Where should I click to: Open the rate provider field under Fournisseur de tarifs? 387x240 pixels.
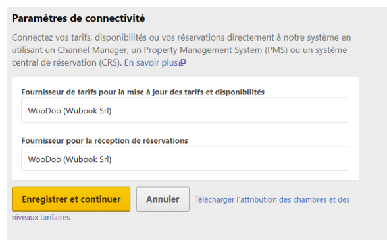pos(185,110)
